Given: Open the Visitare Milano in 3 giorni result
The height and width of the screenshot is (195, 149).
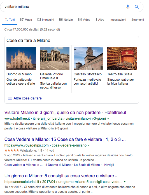Looking at the screenshot, I should coord(65,112).
